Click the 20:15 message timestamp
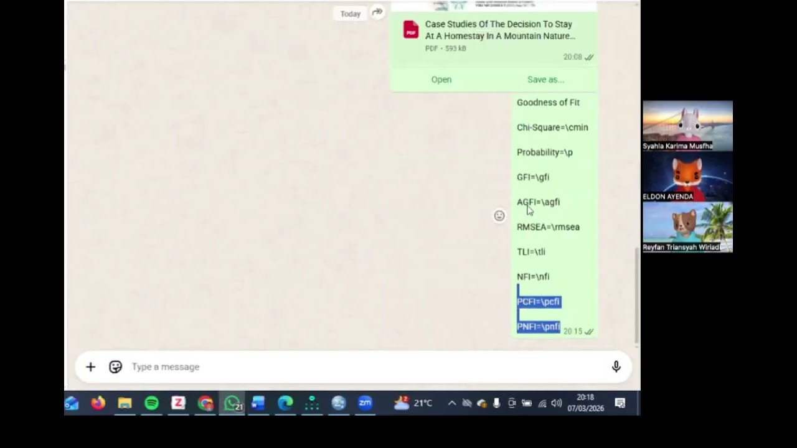The height and width of the screenshot is (448, 797). pyautogui.click(x=572, y=332)
